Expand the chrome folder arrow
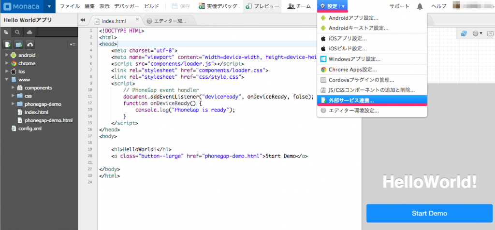This screenshot has height=230, width=495. pyautogui.click(x=6, y=63)
